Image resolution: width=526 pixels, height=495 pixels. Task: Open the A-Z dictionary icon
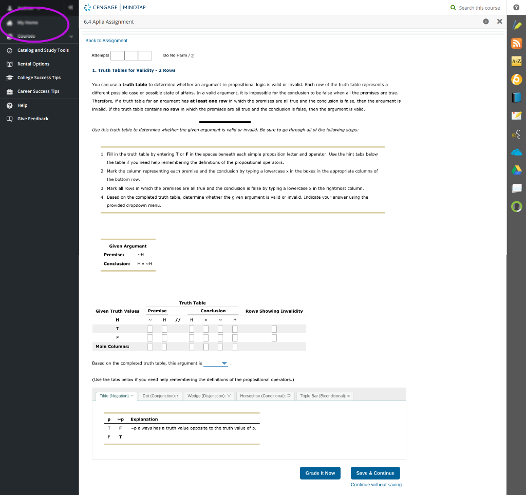click(x=516, y=60)
